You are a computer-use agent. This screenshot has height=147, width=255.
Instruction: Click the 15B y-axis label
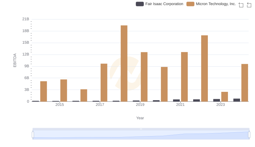pos(26,42)
